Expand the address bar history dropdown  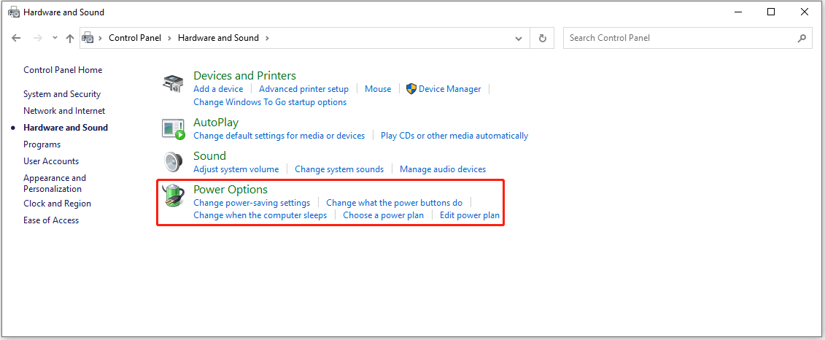pos(519,39)
